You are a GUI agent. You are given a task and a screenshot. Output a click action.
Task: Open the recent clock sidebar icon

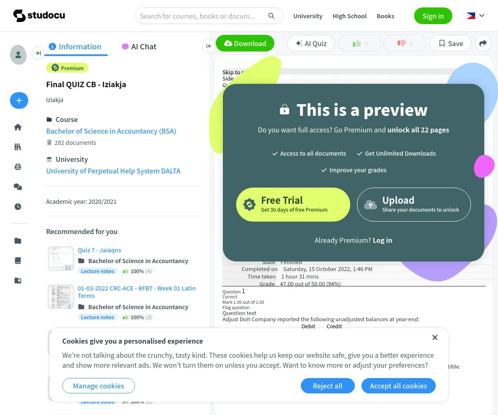pyautogui.click(x=18, y=207)
